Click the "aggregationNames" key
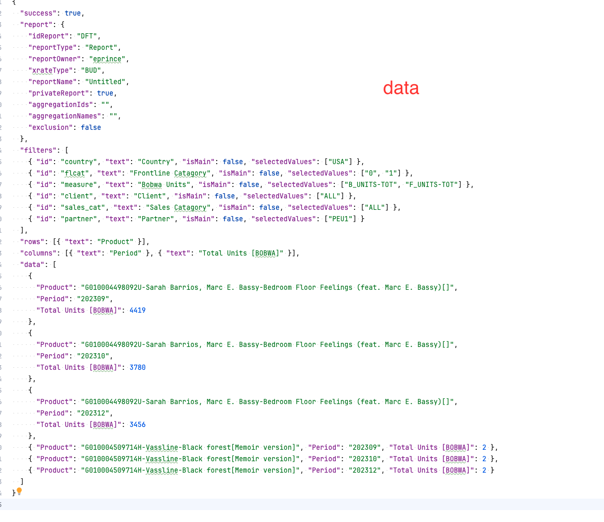Image resolution: width=604 pixels, height=522 pixels. click(x=64, y=116)
